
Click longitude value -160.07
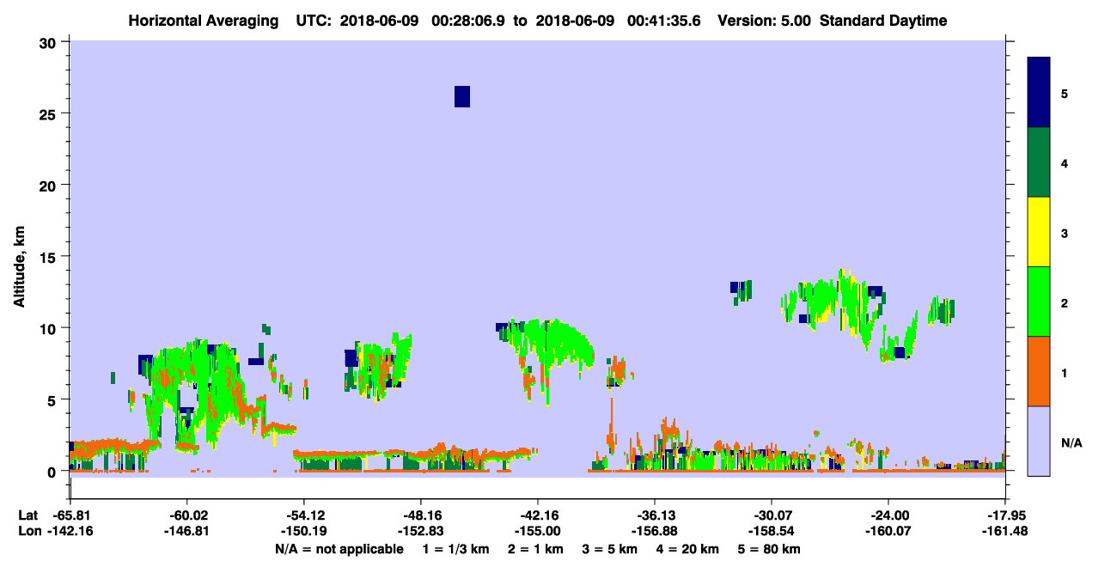pos(888,532)
